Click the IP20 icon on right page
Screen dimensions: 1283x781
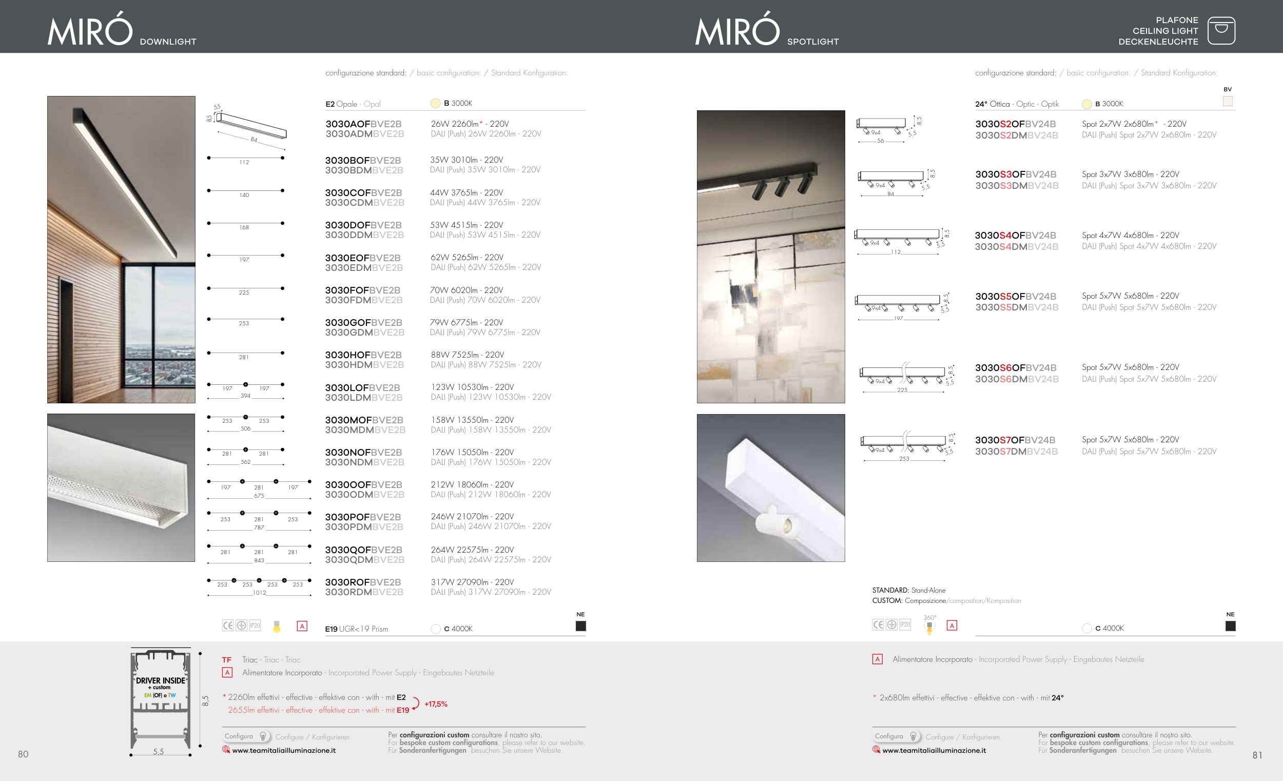click(x=905, y=624)
